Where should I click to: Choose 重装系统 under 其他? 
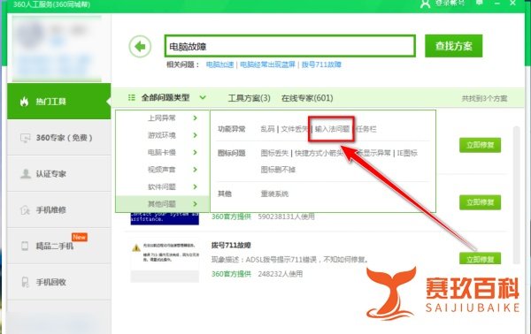[274, 194]
